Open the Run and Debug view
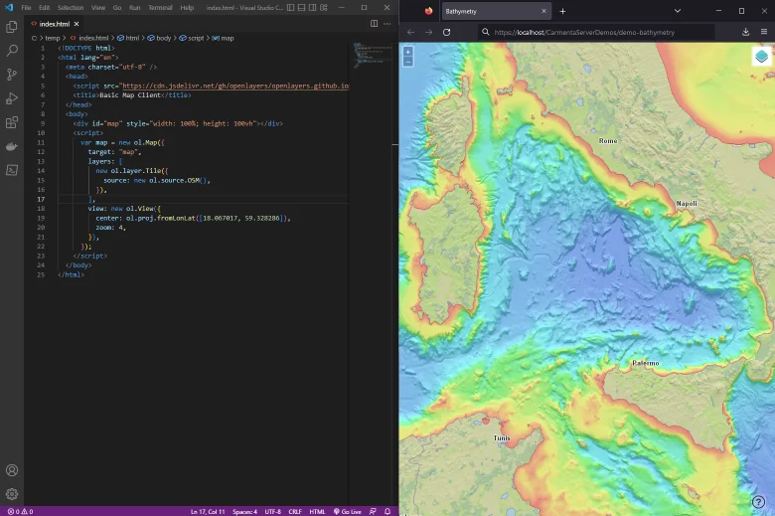The image size is (775, 516). point(12,98)
